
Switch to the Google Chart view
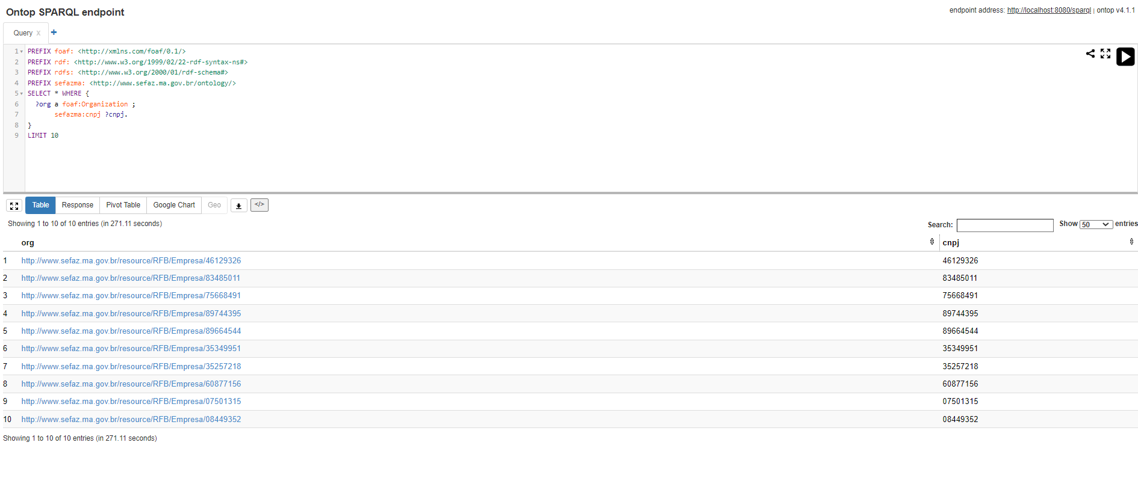click(x=173, y=205)
